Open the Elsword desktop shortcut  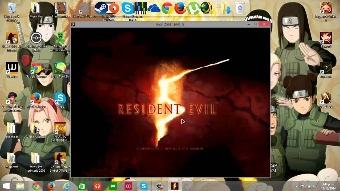pyautogui.click(x=326, y=40)
